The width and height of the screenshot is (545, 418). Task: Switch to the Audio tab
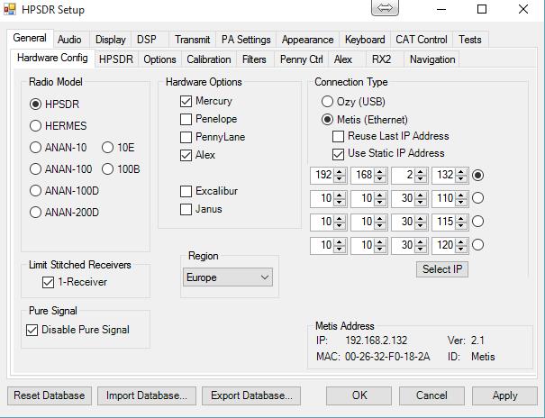tap(69, 40)
